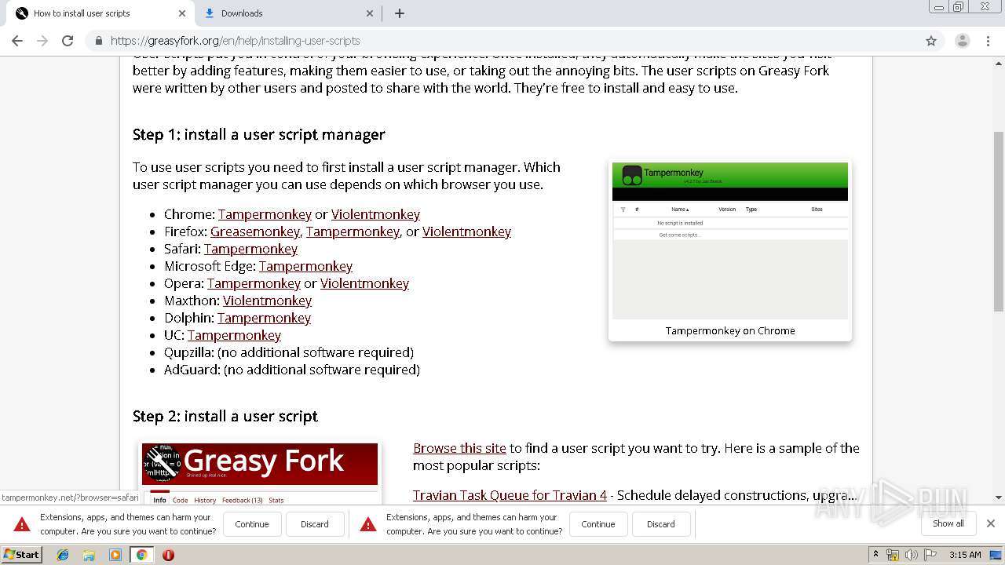Screen dimensions: 1005x565
Task: Open the Chrome profile avatar
Action: [962, 41]
